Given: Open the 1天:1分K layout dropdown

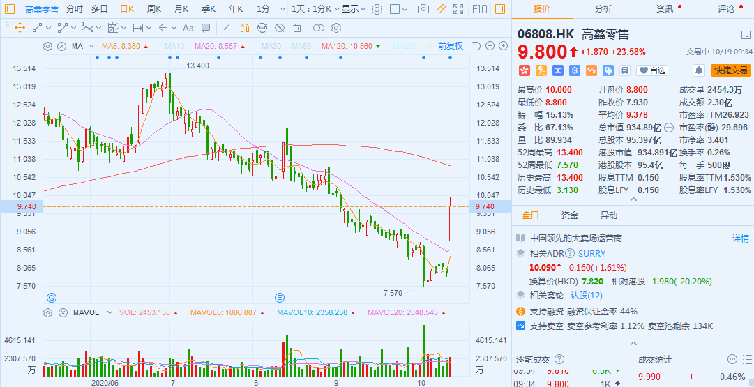Looking at the screenshot, I should tap(316, 8).
